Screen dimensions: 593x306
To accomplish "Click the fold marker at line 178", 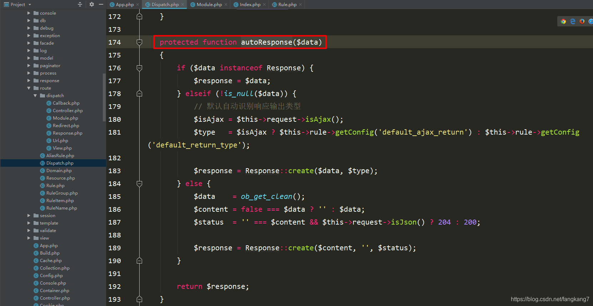I will (140, 94).
